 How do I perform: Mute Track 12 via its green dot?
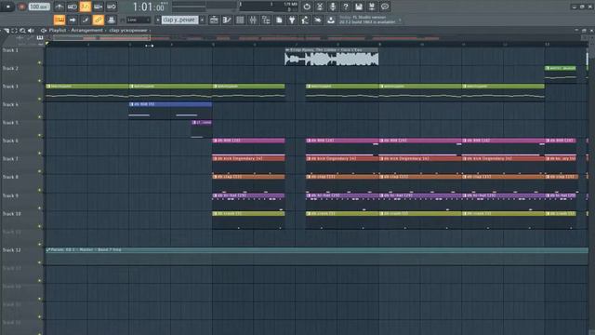tap(39, 262)
